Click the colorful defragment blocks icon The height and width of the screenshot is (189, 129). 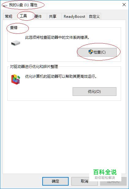16,79
